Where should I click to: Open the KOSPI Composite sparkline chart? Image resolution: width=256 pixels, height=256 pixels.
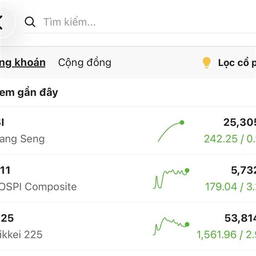(171, 178)
